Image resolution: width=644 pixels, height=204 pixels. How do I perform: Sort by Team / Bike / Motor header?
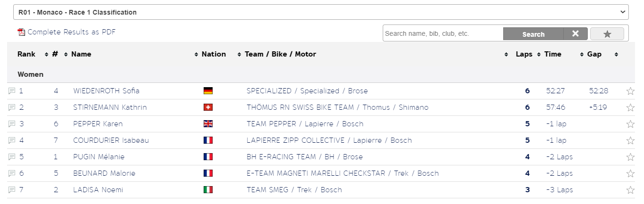[x=280, y=54]
